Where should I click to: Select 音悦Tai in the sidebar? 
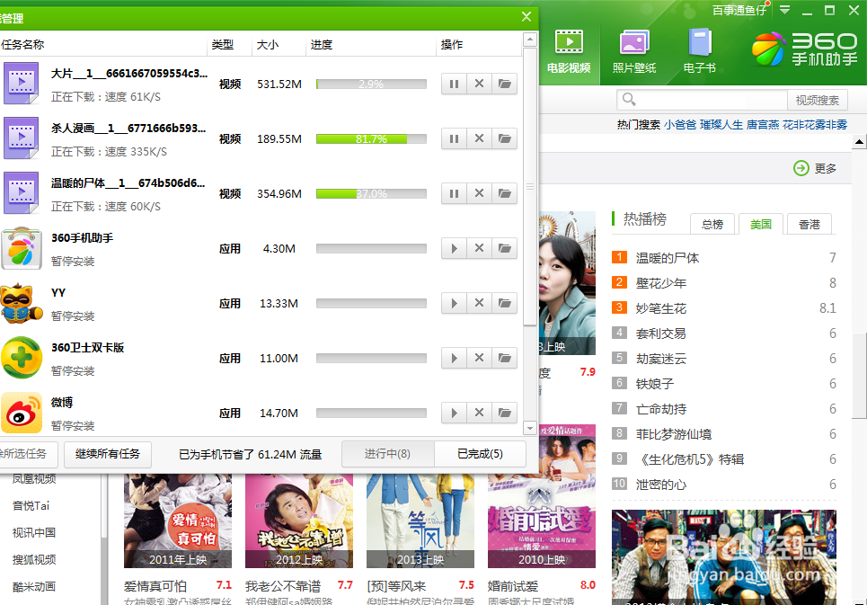(31, 505)
